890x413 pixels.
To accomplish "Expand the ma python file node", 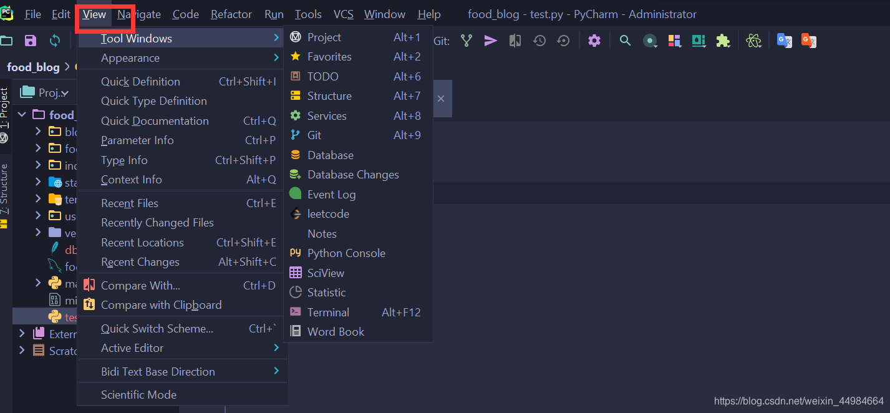I will pos(38,283).
